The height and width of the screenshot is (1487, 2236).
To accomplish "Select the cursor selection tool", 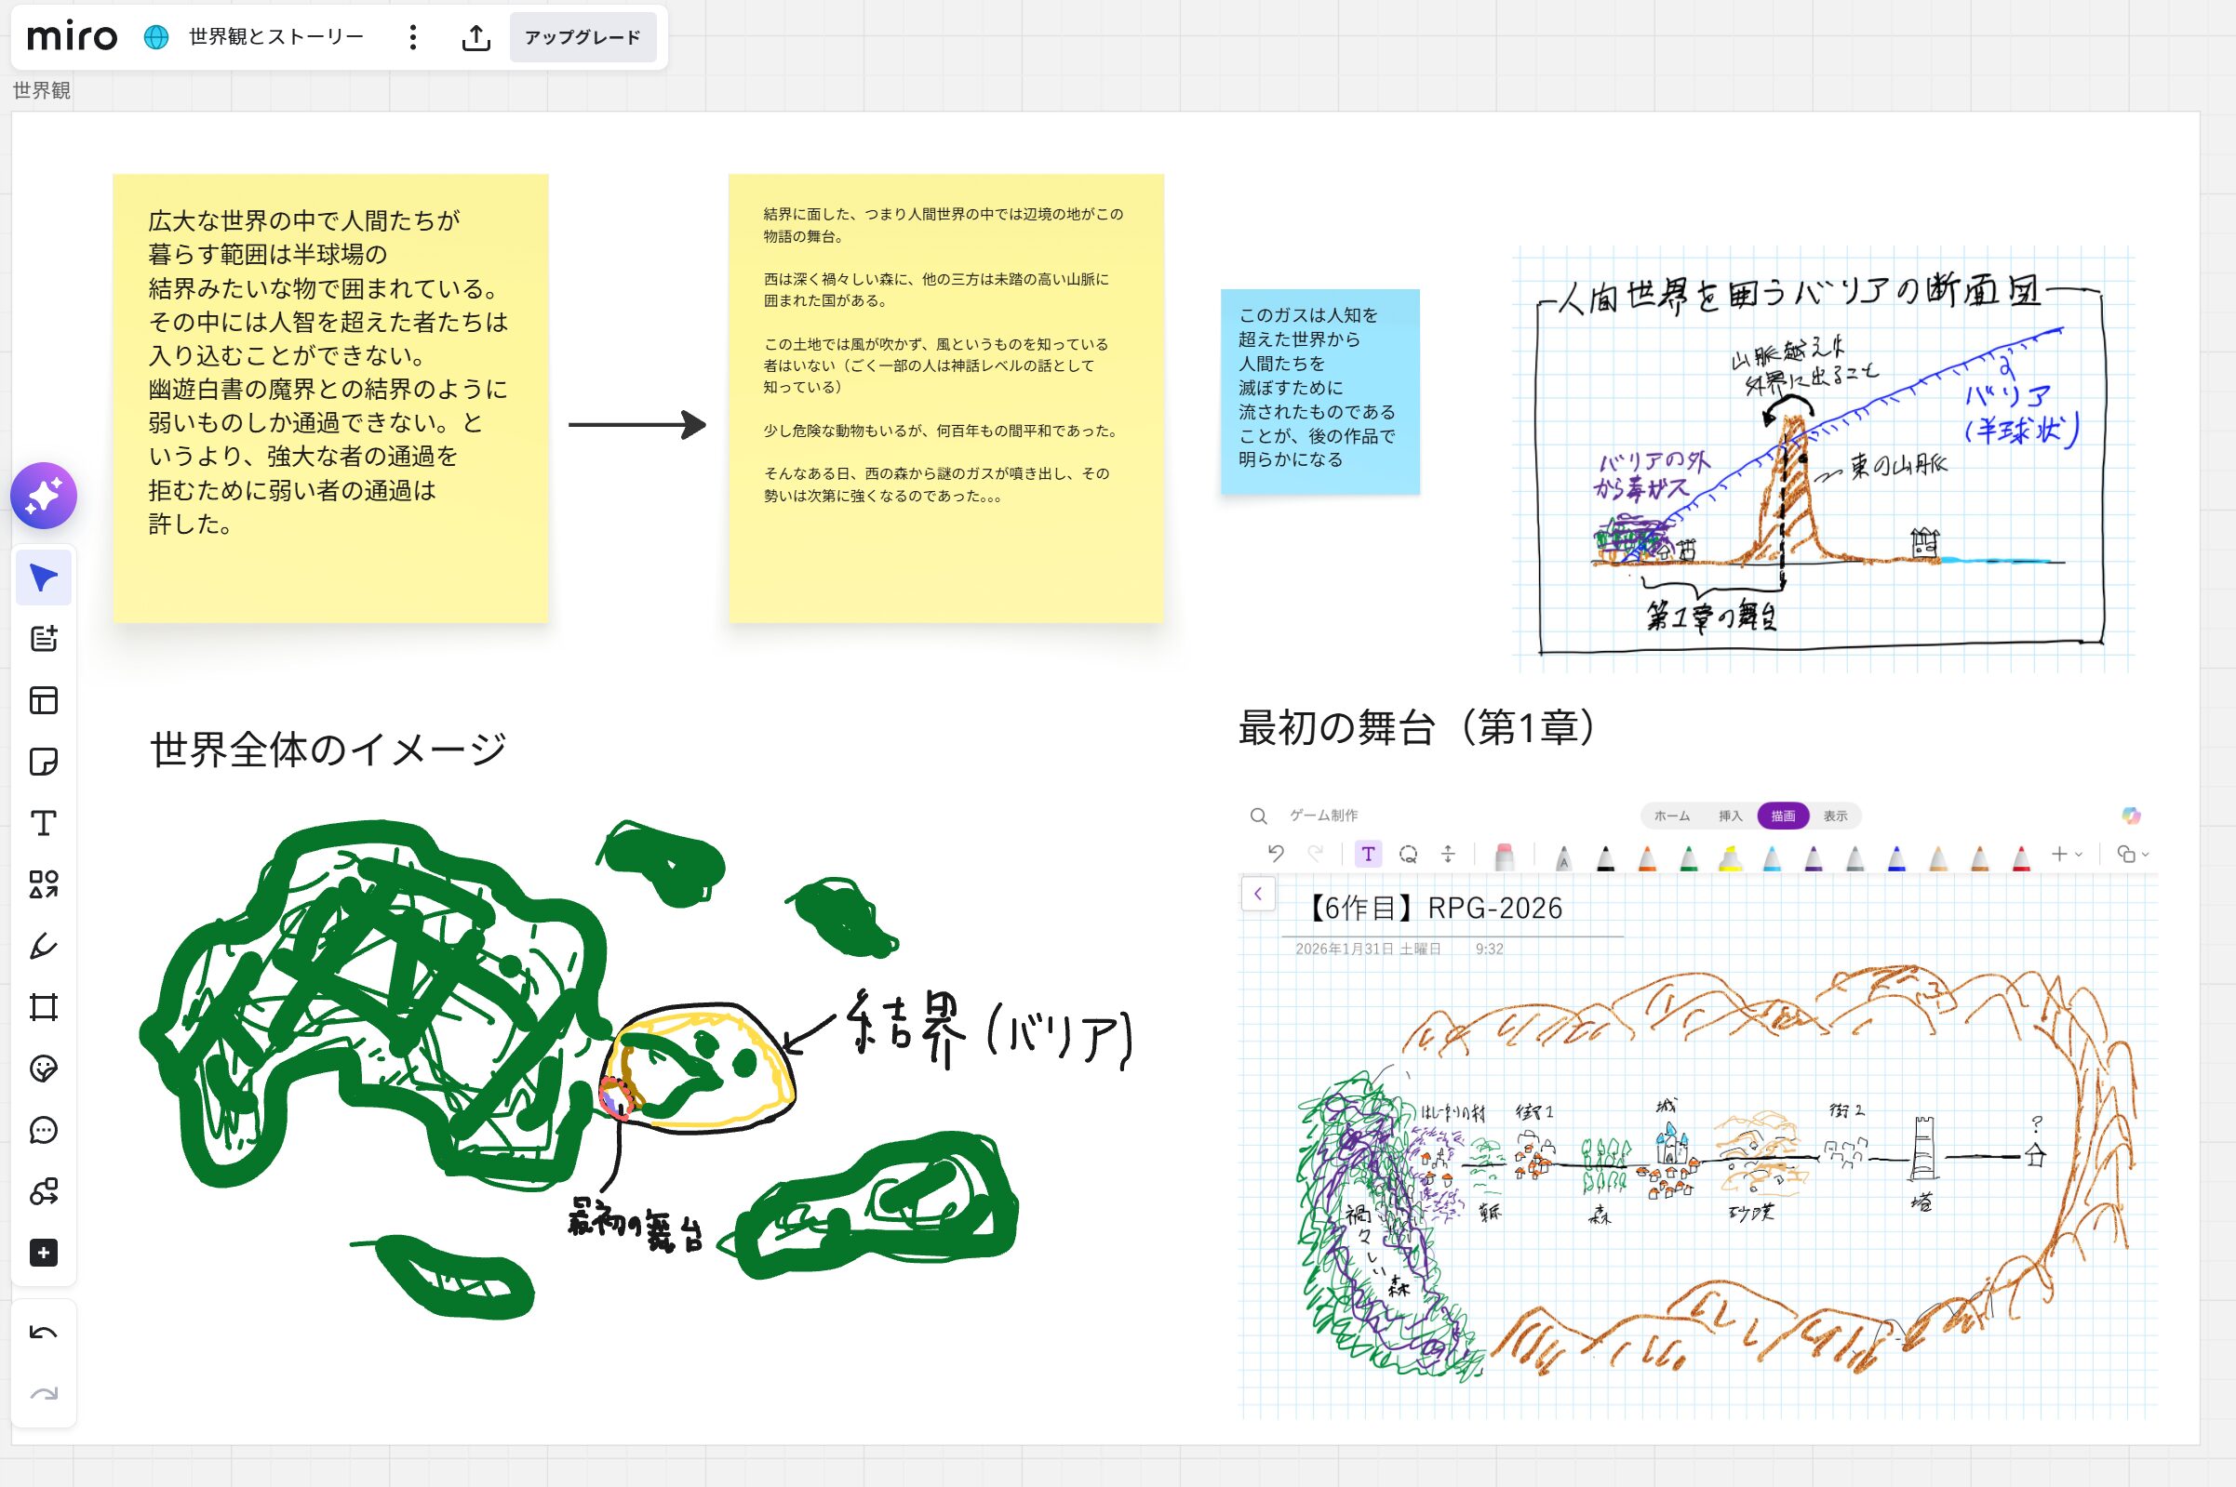I will click(x=44, y=578).
